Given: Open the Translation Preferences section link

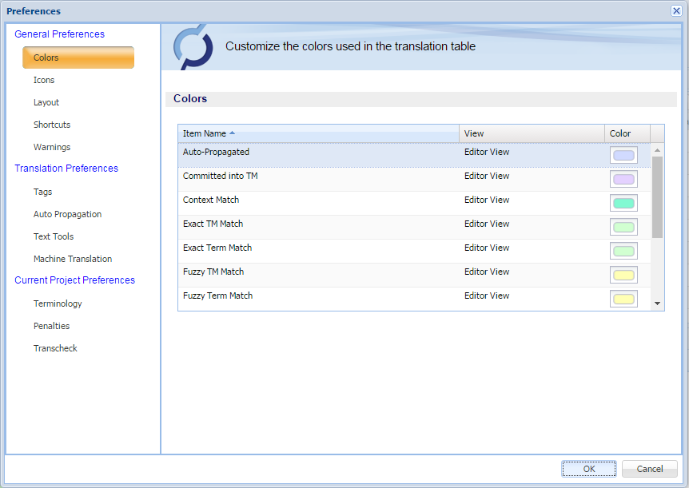Looking at the screenshot, I should point(66,169).
